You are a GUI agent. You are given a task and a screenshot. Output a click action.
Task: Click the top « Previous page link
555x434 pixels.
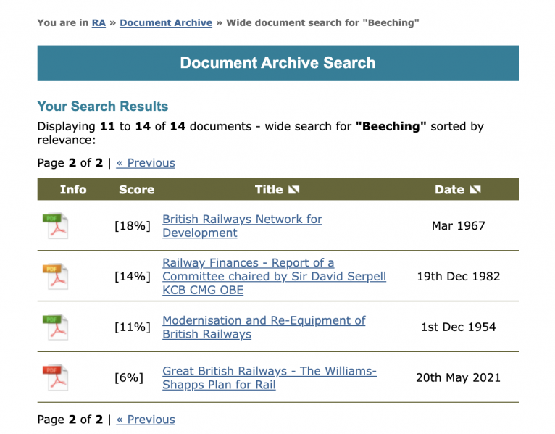[146, 163]
